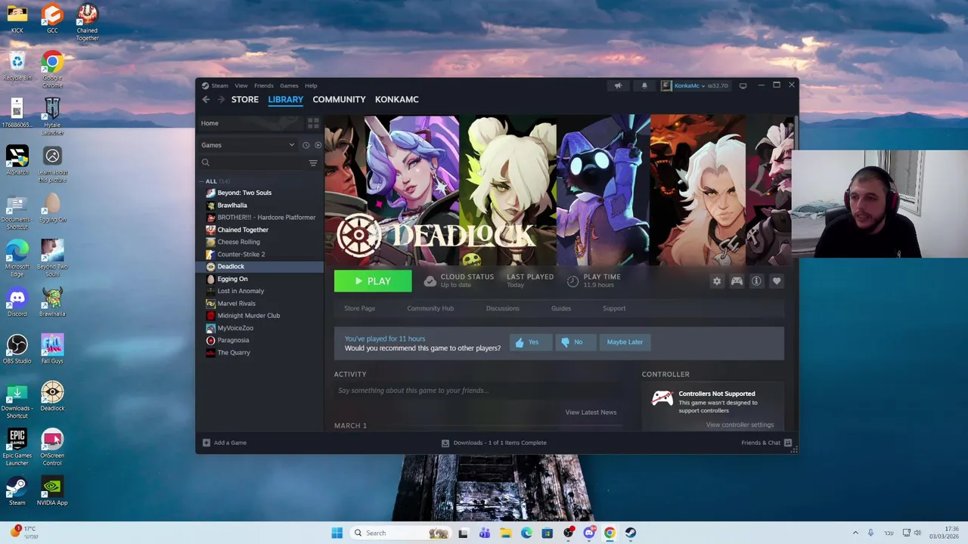This screenshot has width=968, height=544.
Task: Open Deadlock Guides link
Action: 560,308
